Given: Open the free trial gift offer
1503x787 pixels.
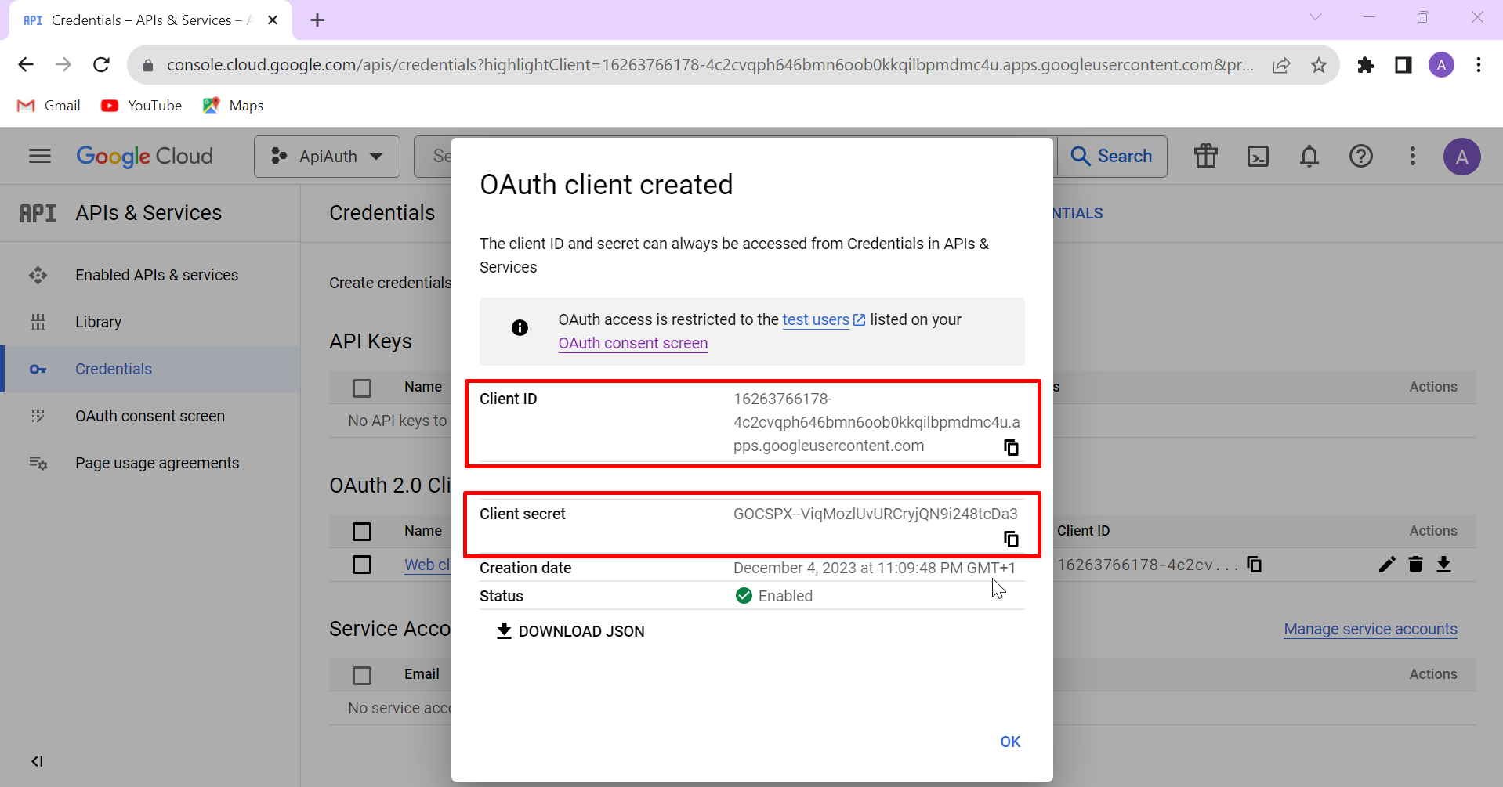Looking at the screenshot, I should point(1205,156).
